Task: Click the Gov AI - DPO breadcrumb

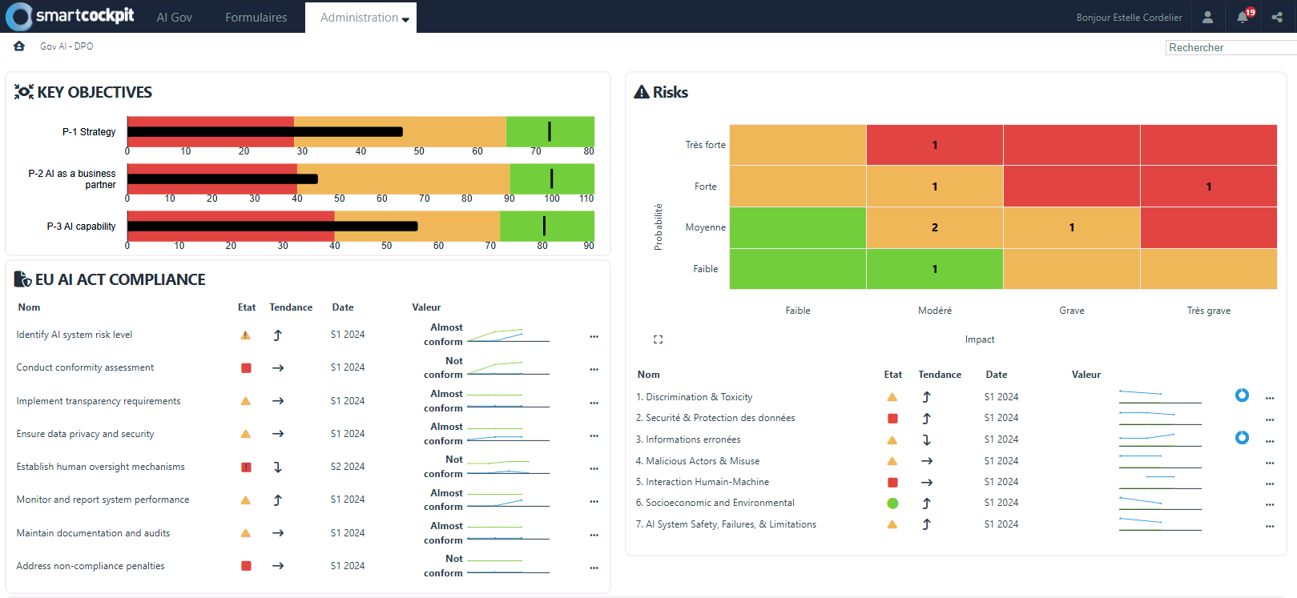Action: point(66,46)
